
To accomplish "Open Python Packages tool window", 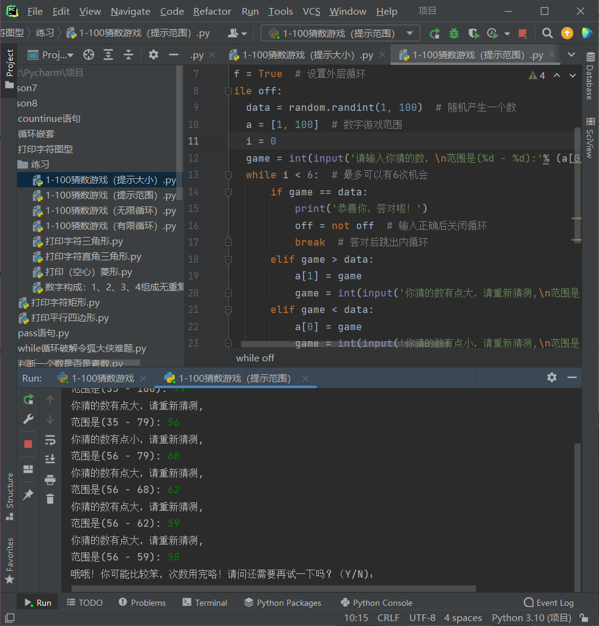I will pos(283,603).
